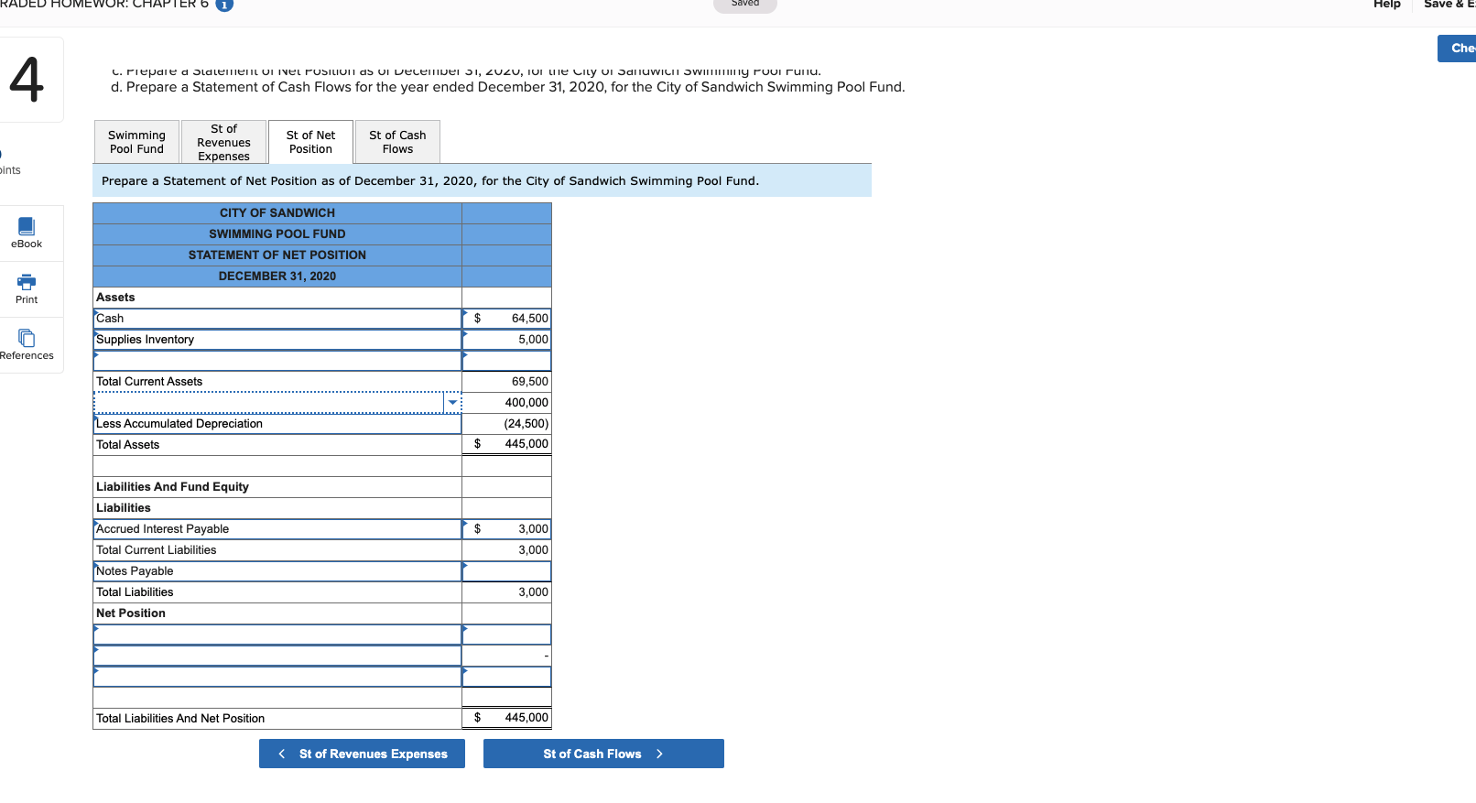
Task: Click the Total Current Liabilities label
Action: [157, 550]
